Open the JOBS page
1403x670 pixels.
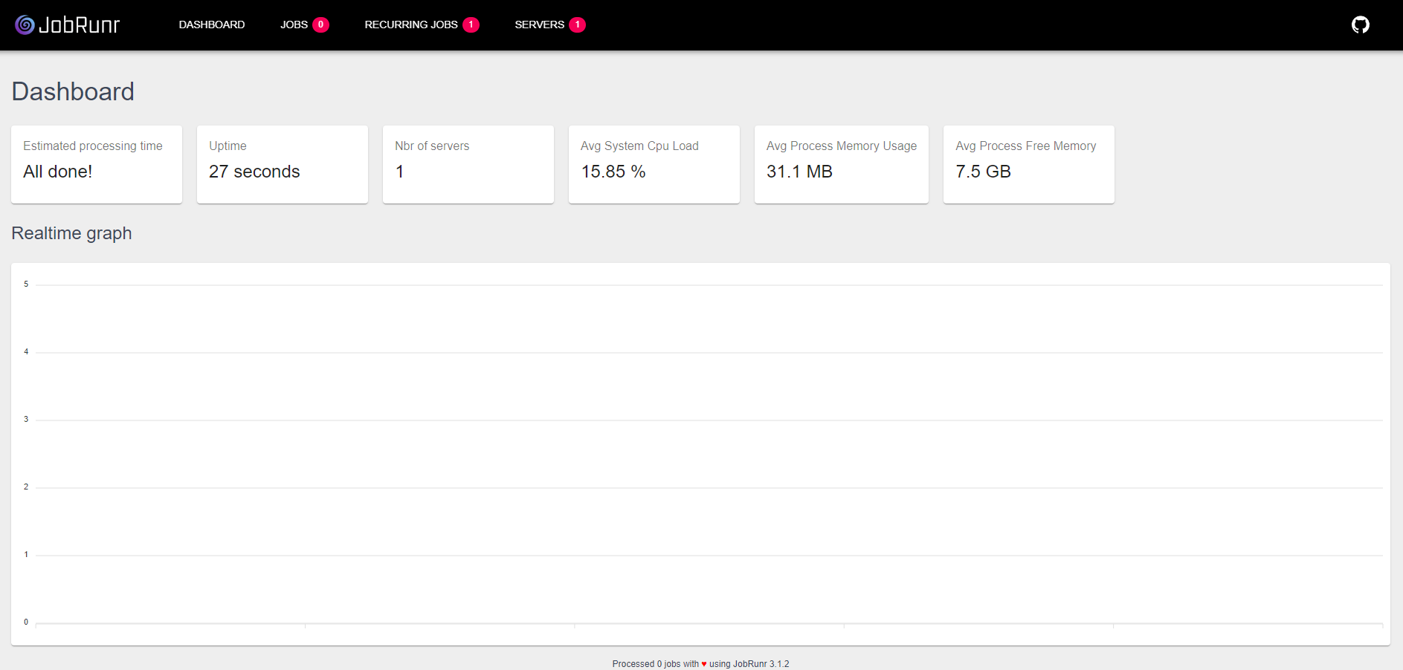[x=294, y=25]
